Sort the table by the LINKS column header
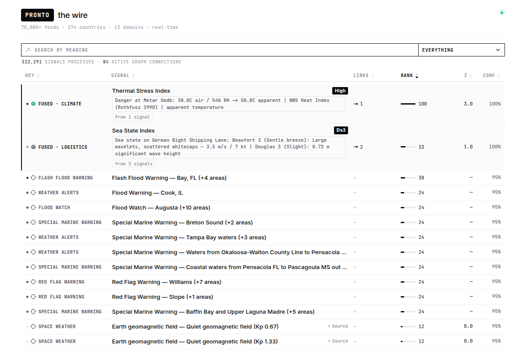This screenshot has height=350, width=526. (x=364, y=76)
